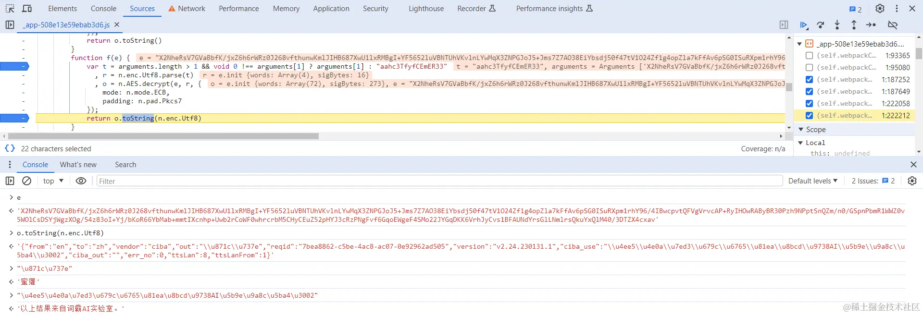Open the What's new drawer tab
The width and height of the screenshot is (923, 315).
pyautogui.click(x=78, y=165)
